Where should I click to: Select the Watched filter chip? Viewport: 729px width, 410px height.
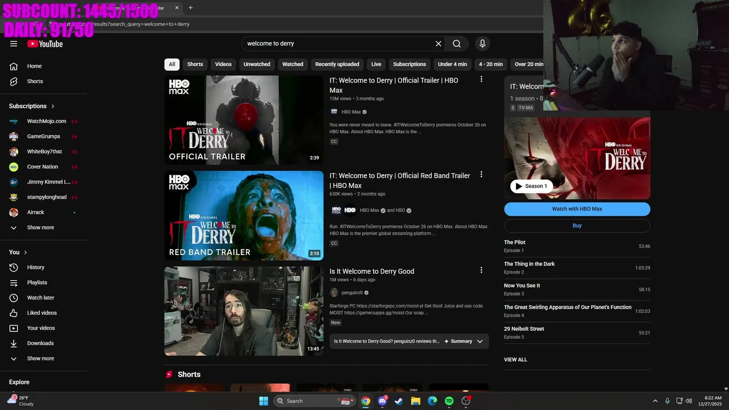click(293, 64)
